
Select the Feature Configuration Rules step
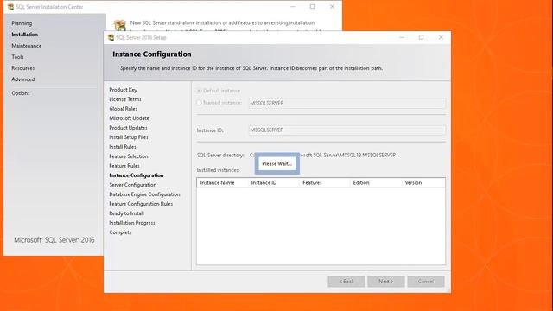point(141,204)
